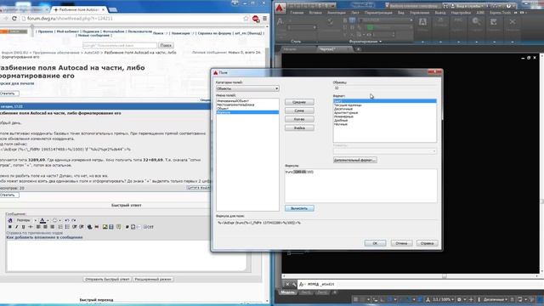
Task: Confirm Field dialog with OK
Action: (x=375, y=243)
